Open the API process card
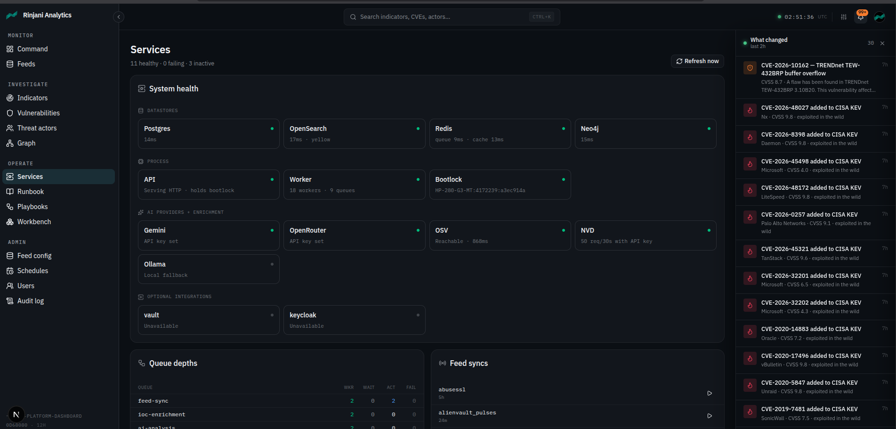The width and height of the screenshot is (896, 429). click(x=209, y=185)
